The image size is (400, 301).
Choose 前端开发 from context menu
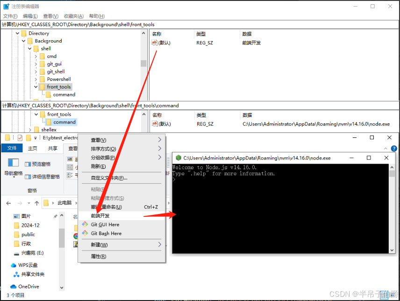click(121, 216)
